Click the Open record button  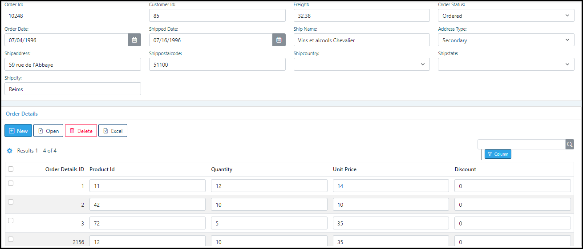(x=48, y=131)
